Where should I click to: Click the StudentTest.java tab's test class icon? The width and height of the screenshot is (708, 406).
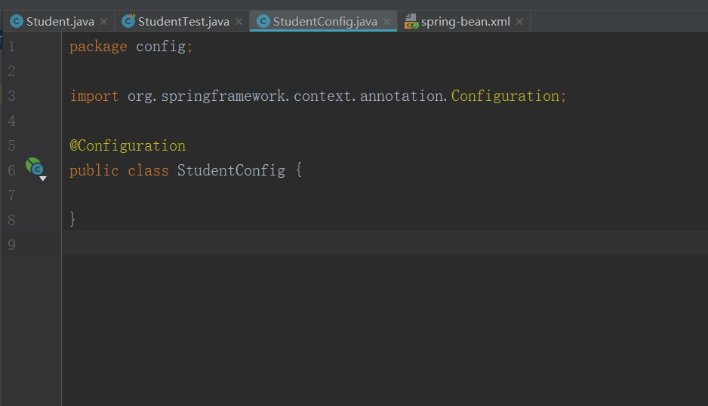tap(129, 20)
